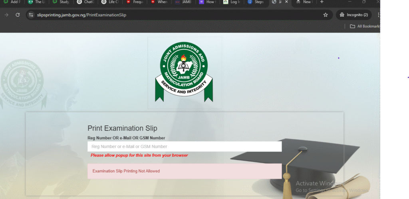Click the "Print Examination Slip" heading
Image resolution: width=409 pixels, height=199 pixels.
point(122,128)
